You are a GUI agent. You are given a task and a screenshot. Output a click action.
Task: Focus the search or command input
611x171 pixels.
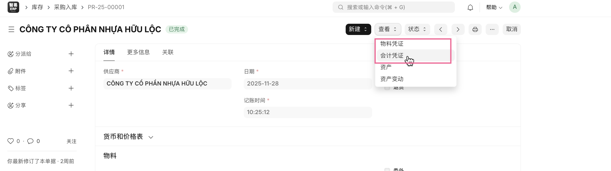394,7
